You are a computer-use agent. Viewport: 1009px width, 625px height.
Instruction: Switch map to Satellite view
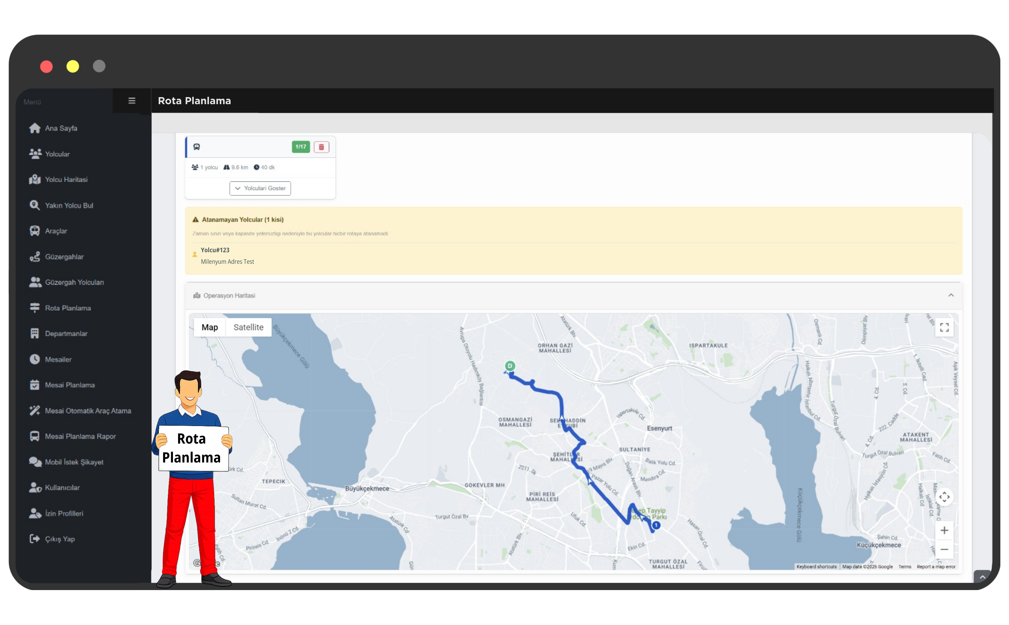pos(248,327)
